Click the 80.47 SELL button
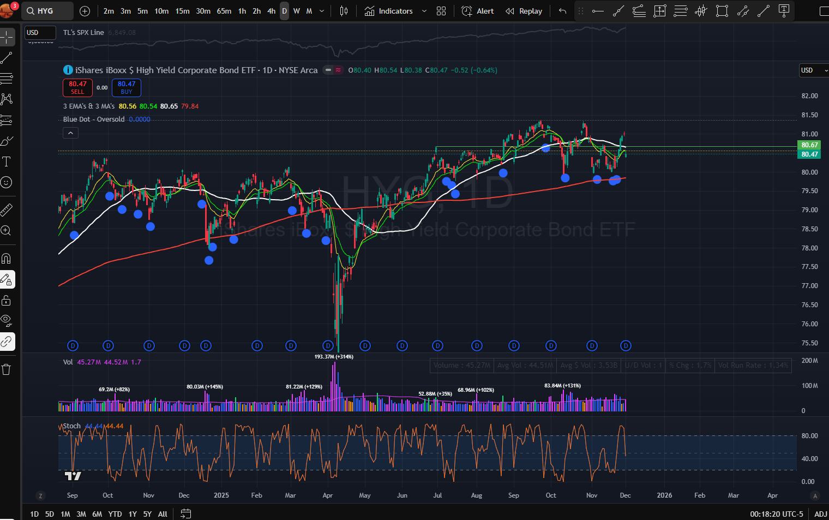Screen dimensions: 829x520 pos(77,87)
